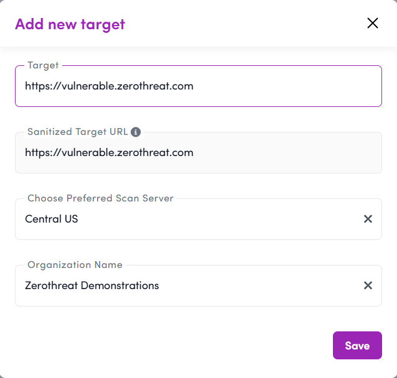Clear the Central US scan server selection
397x378 pixels.
368,219
